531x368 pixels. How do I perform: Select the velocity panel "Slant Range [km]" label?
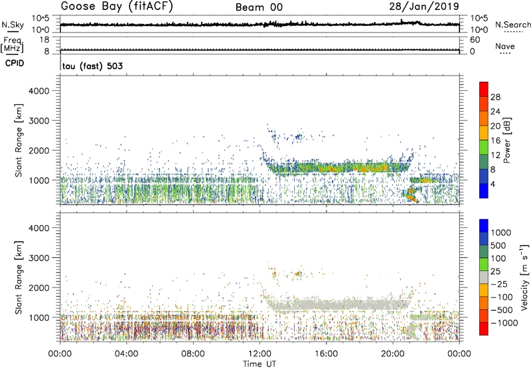click(19, 277)
